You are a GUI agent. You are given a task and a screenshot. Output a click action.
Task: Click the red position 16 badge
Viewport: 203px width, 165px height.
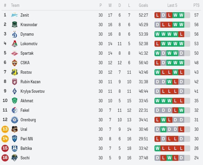point(5,158)
